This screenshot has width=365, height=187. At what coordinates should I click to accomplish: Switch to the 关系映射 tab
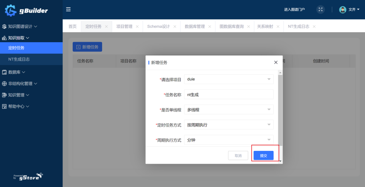coord(265,27)
